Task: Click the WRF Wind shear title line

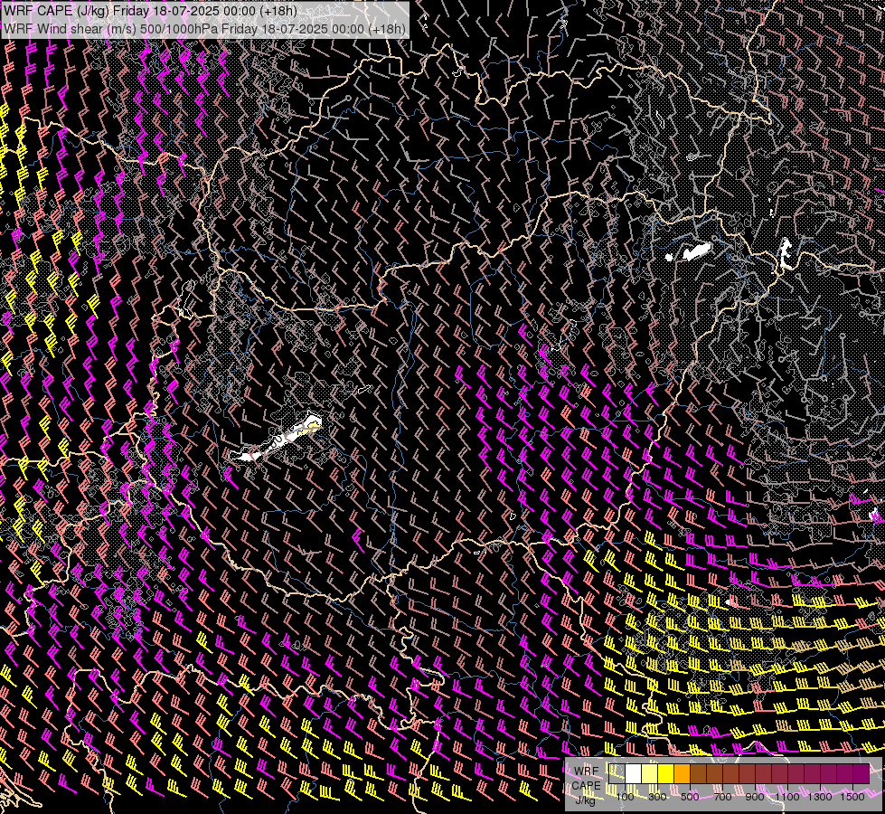Action: point(204,29)
